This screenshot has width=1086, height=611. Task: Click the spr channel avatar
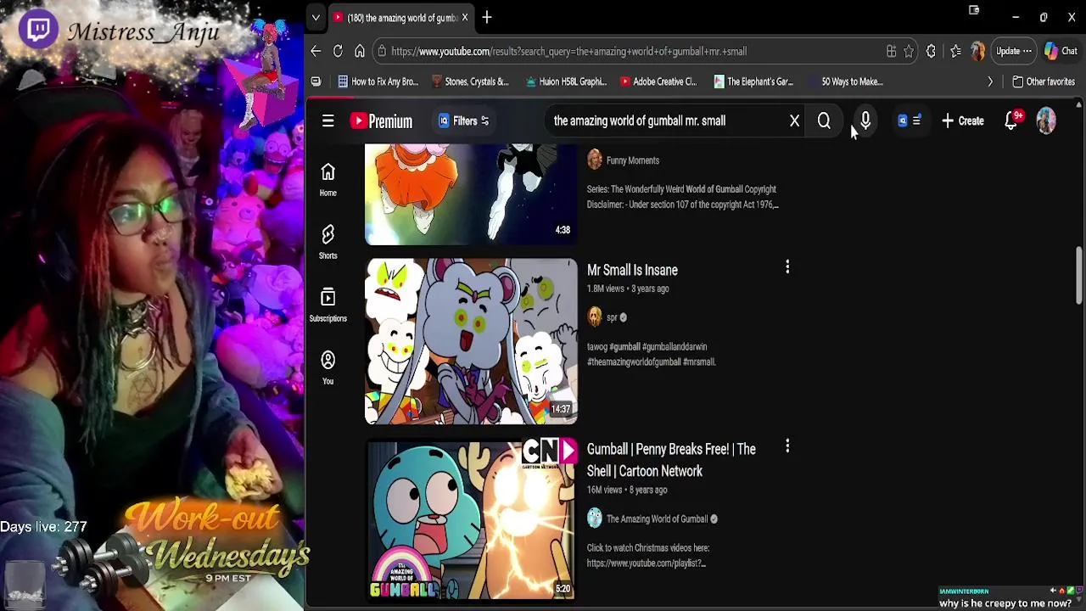(595, 317)
